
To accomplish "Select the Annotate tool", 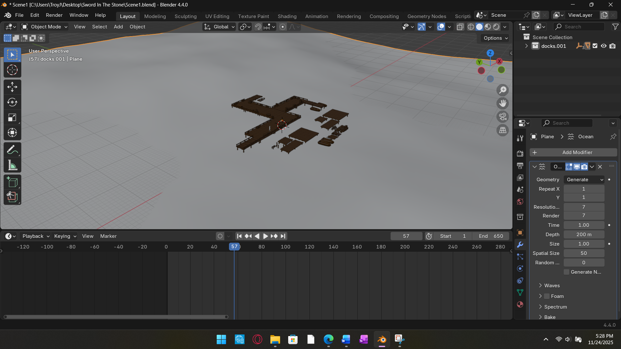I will [12, 150].
